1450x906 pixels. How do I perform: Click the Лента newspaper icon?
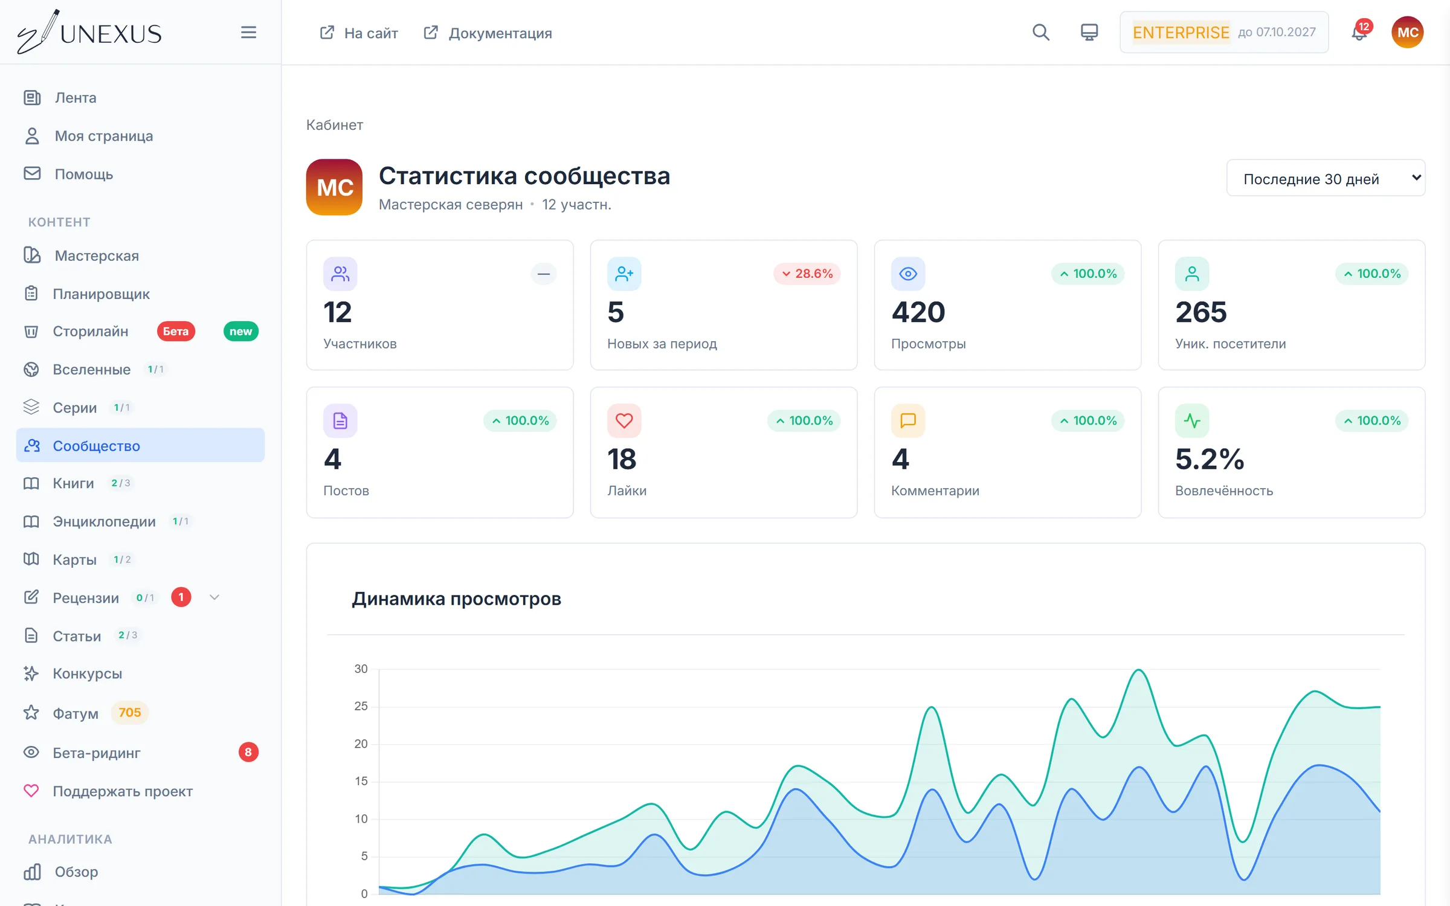coord(32,97)
